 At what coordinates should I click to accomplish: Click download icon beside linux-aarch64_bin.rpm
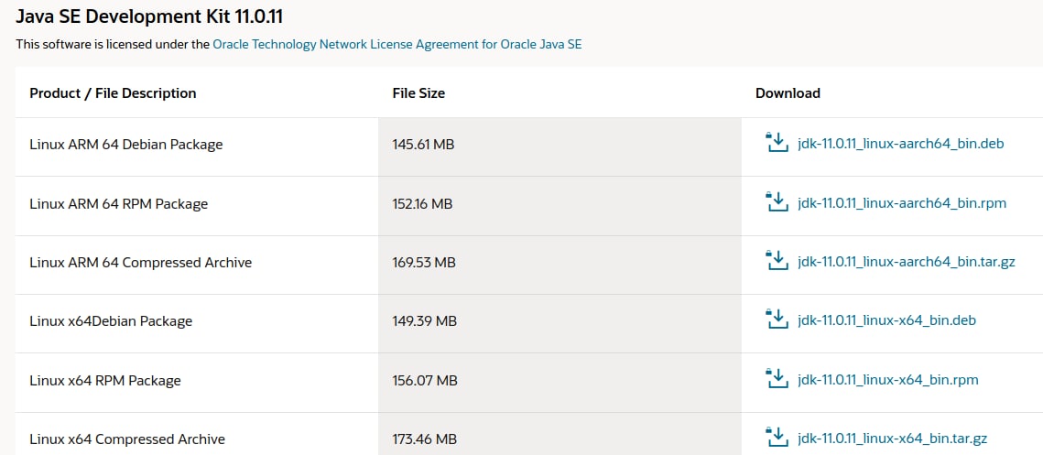click(x=777, y=202)
